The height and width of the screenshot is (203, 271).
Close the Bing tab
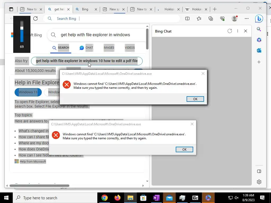(96, 9)
